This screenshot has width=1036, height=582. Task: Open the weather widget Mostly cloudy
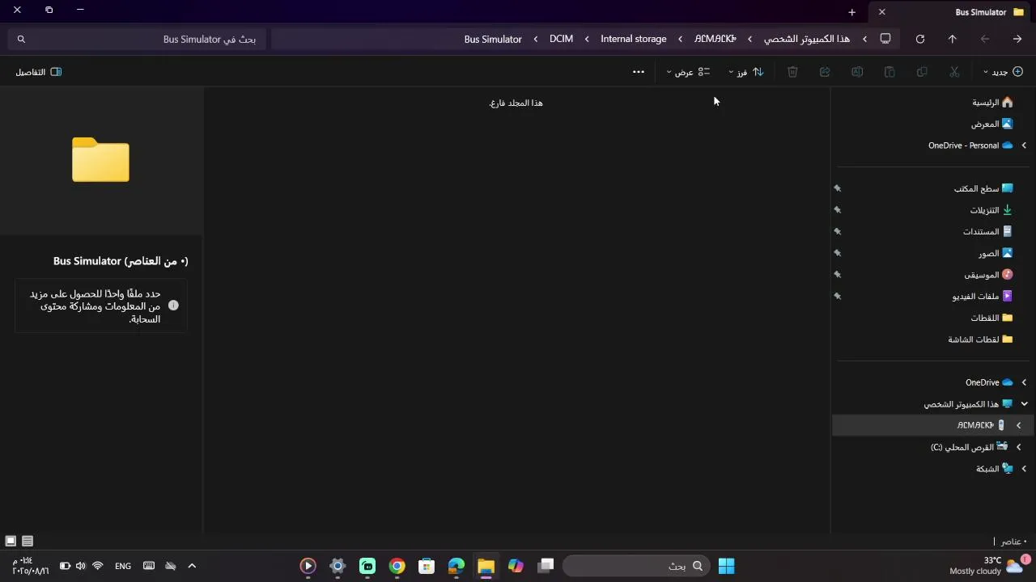989,566
